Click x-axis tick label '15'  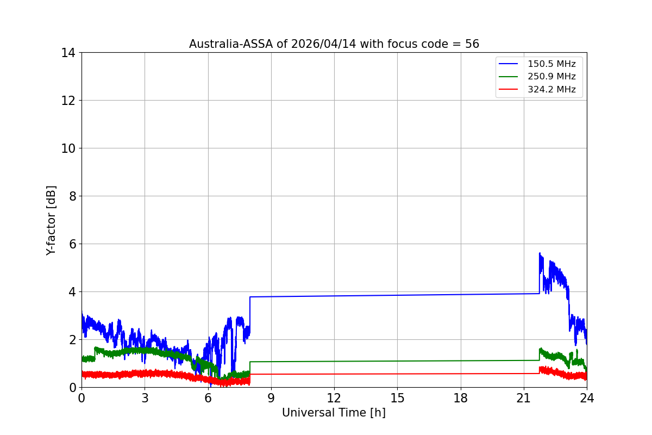pyautogui.click(x=397, y=397)
